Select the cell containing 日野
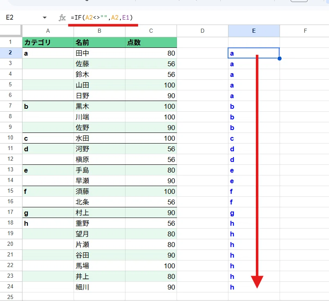Viewport: 329px width, 301px height. (x=99, y=96)
